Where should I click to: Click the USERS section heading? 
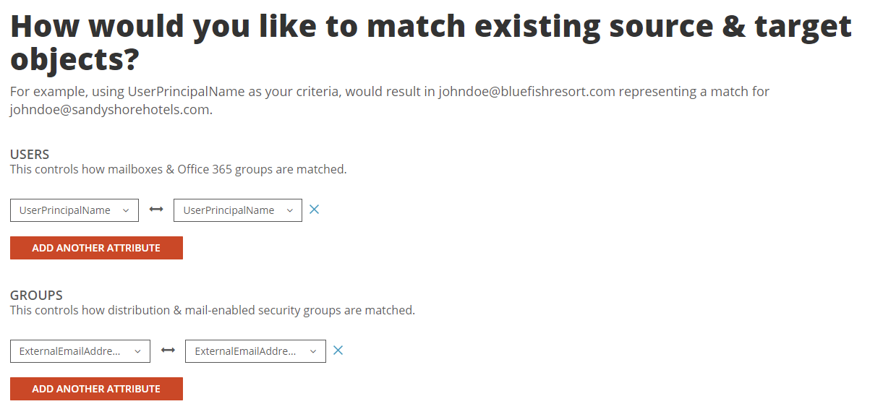(x=30, y=155)
